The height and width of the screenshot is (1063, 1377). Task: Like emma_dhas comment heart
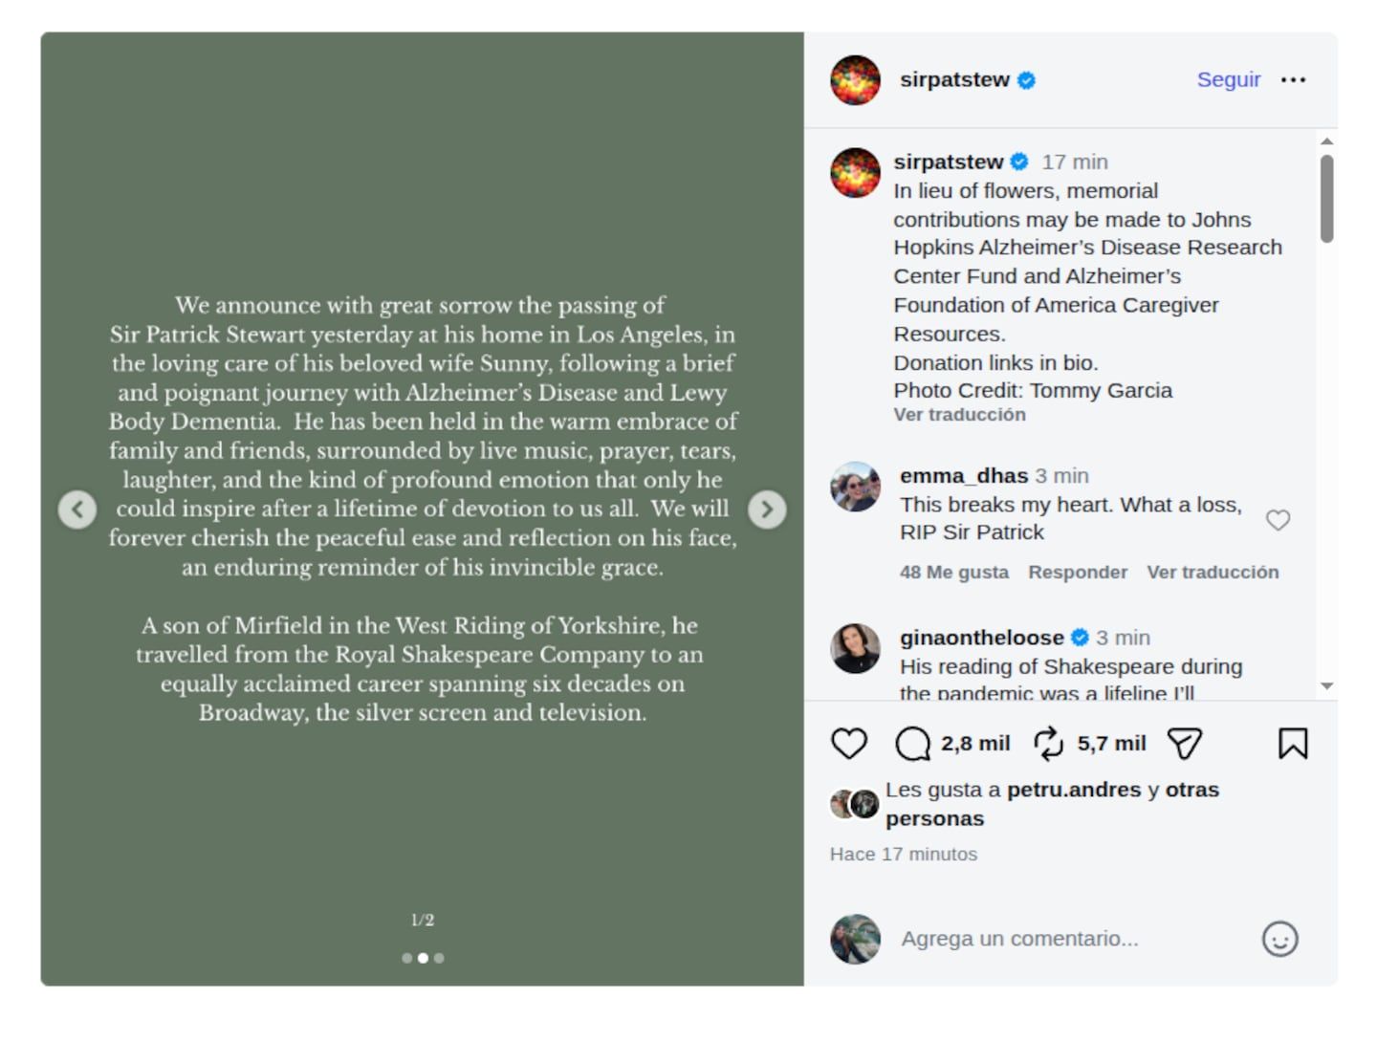pyautogui.click(x=1279, y=520)
